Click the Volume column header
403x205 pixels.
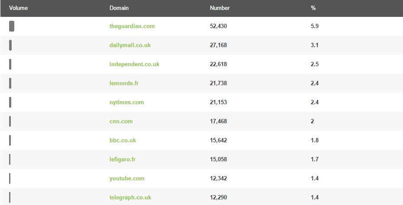click(19, 8)
